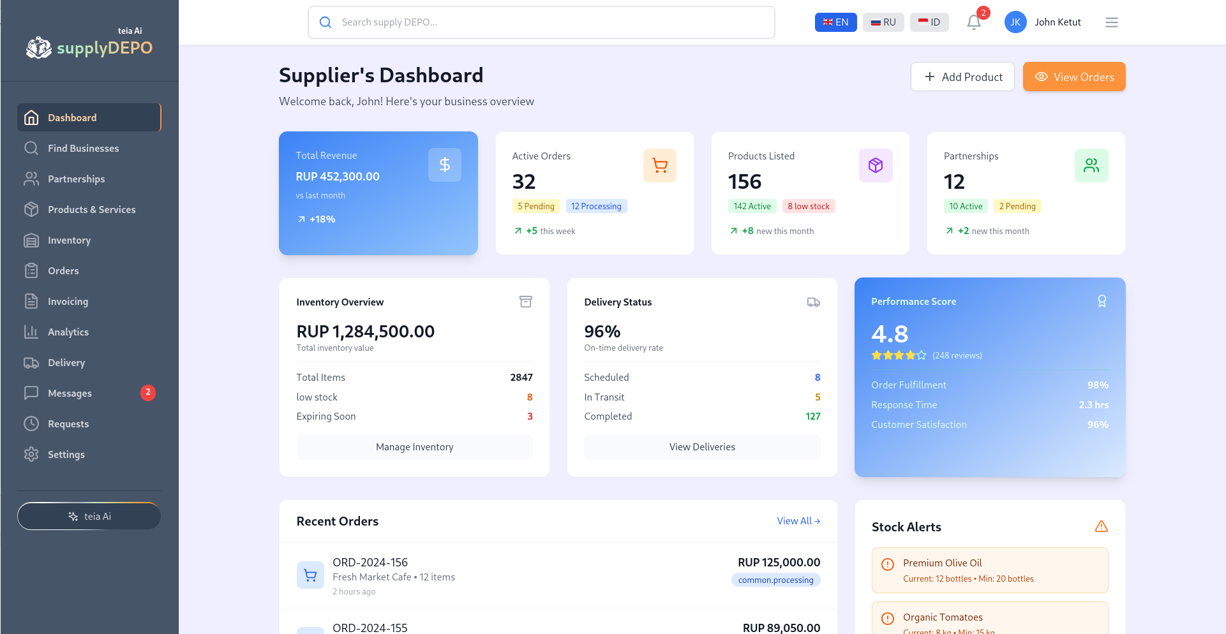Open the Invoicing section
The image size is (1226, 634).
pyautogui.click(x=89, y=301)
